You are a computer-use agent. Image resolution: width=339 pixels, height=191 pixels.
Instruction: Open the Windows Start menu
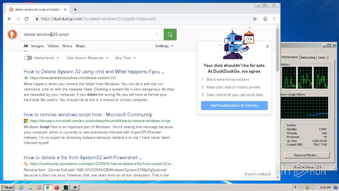coord(7,188)
